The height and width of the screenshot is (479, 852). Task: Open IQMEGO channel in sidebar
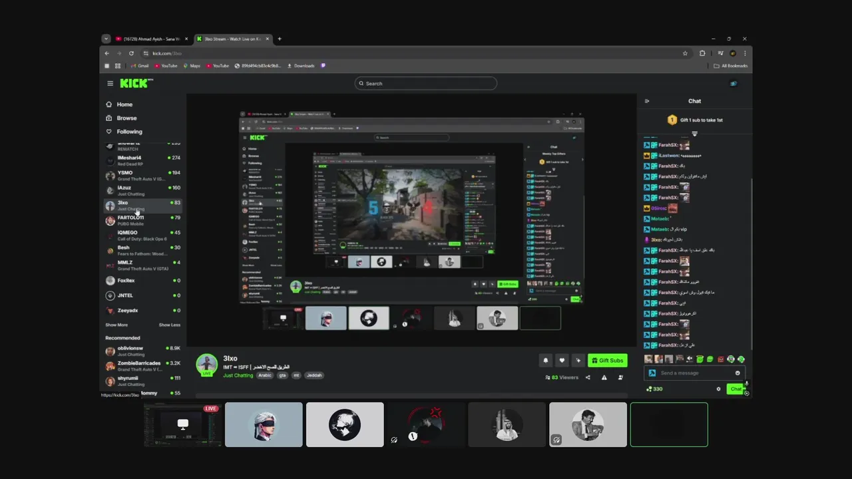142,236
